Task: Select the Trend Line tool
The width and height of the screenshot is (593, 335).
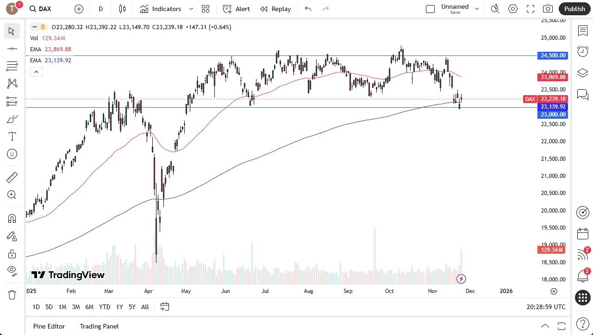Action: point(12,49)
